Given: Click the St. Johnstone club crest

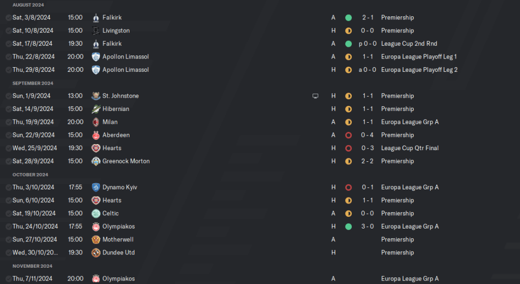Looking at the screenshot, I should click(x=96, y=96).
